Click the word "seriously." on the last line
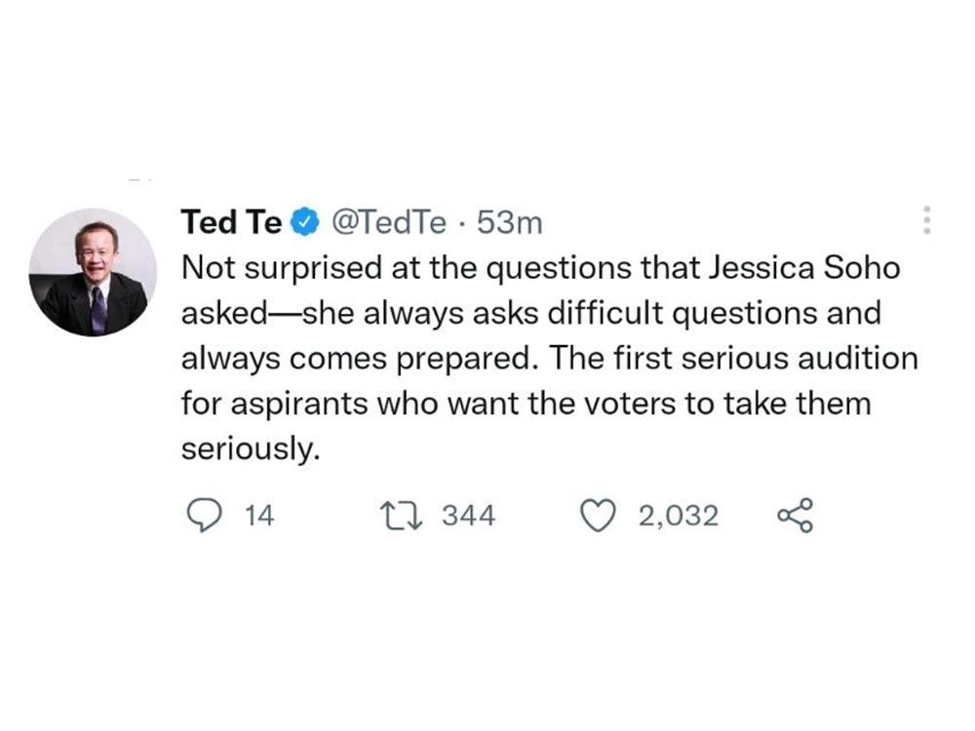975x731 pixels. 251,448
